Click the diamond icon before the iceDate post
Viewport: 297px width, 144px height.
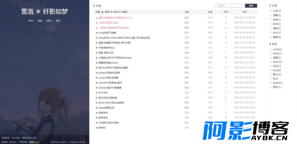tap(97, 73)
